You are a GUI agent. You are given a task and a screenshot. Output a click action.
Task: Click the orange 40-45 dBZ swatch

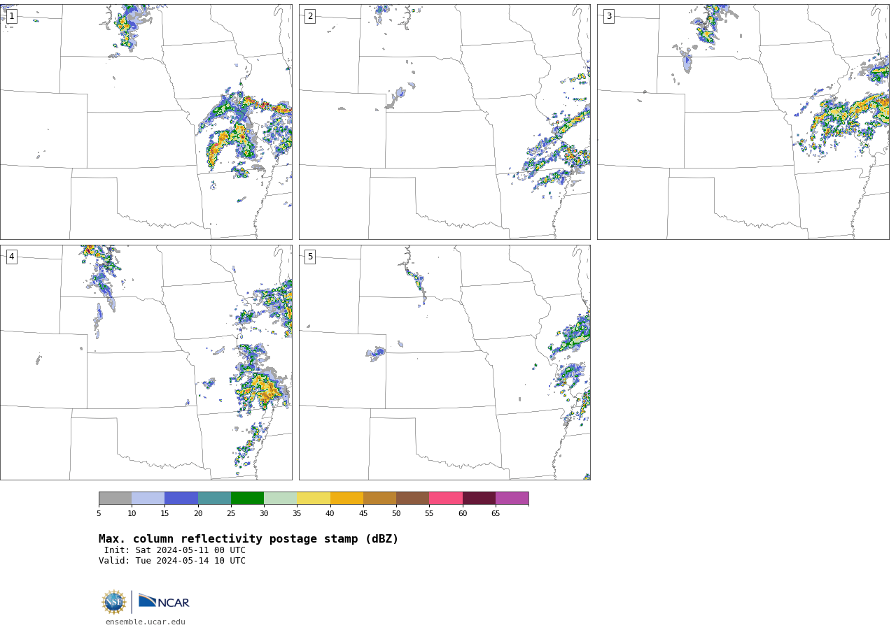[x=346, y=498]
